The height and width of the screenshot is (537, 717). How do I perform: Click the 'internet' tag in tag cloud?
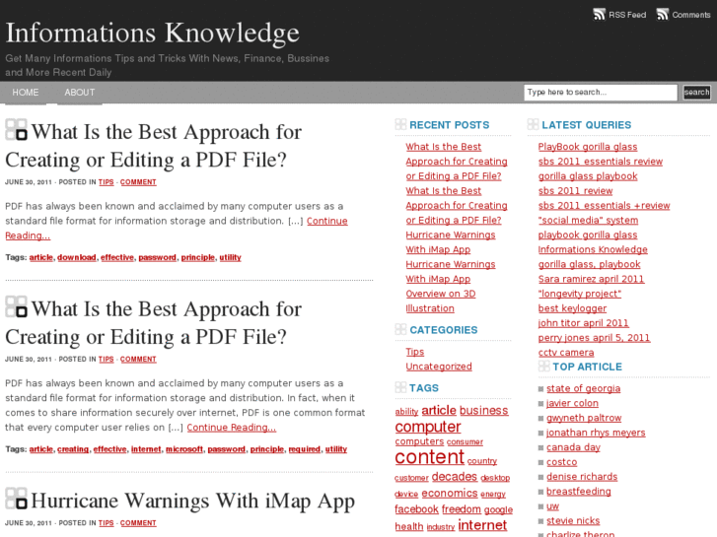tap(482, 525)
